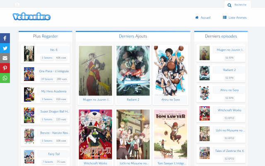Screen dimensions: 265x166
Task: Click S1 EP6 badge under Mugen no Juunin
Action: (x=229, y=58)
